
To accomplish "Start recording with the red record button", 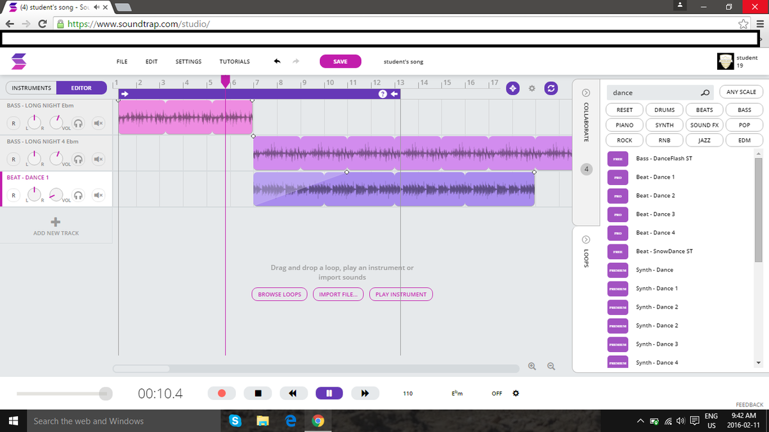I will point(222,393).
